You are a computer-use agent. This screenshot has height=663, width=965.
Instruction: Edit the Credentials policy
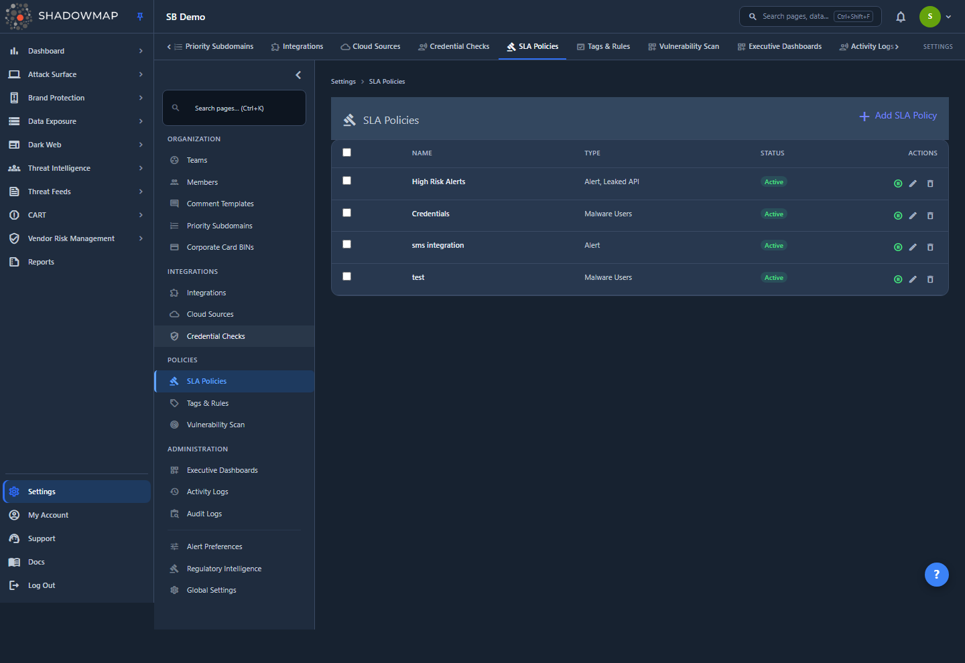point(913,216)
